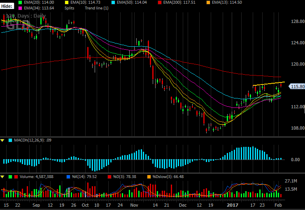This screenshot has width=305, height=210.
Task: Click the orange %Dslow(3) color swatch
Action: 149,177
